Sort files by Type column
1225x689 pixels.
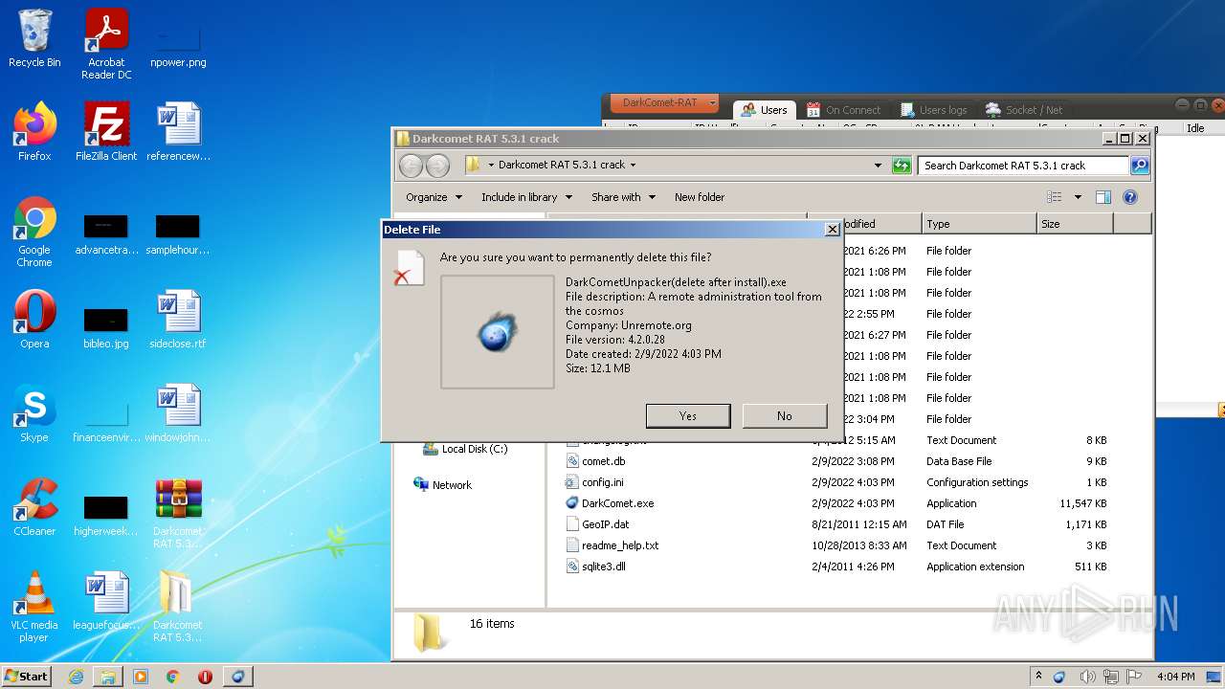coord(979,224)
